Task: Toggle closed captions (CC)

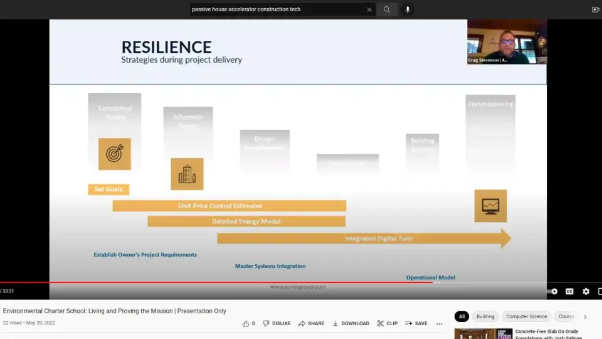Action: pyautogui.click(x=569, y=291)
